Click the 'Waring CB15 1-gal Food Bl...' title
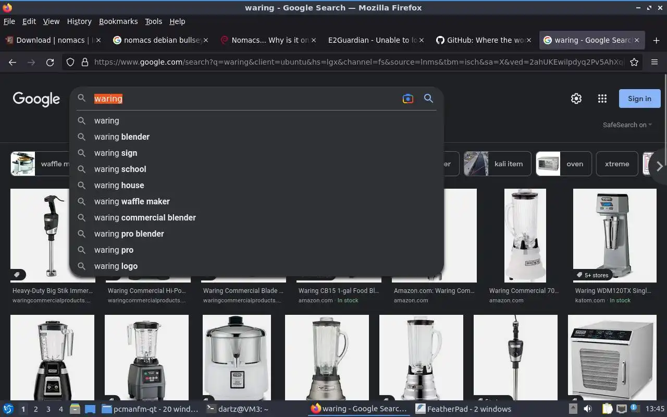This screenshot has width=667, height=417. pos(339,291)
